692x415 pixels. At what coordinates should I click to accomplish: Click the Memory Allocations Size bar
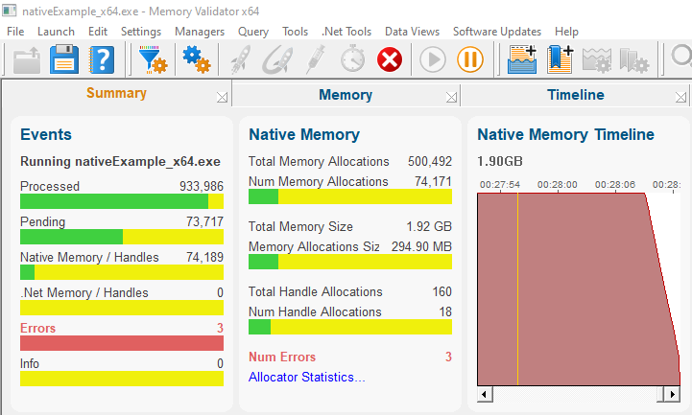click(350, 262)
